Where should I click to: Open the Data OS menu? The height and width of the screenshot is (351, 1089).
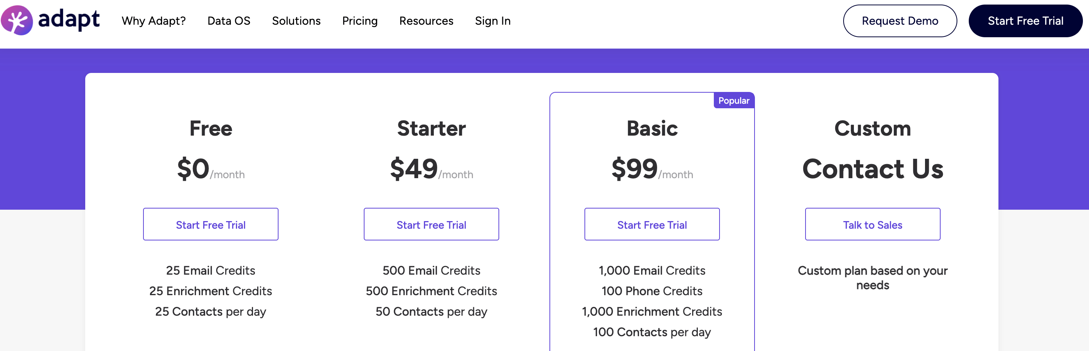[x=228, y=21]
